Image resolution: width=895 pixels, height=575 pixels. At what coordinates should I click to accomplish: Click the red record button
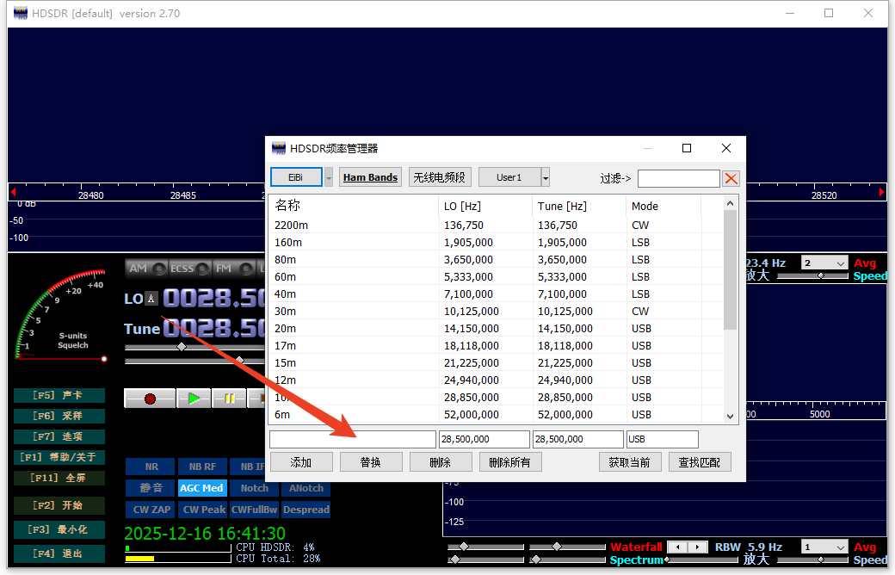pyautogui.click(x=150, y=399)
